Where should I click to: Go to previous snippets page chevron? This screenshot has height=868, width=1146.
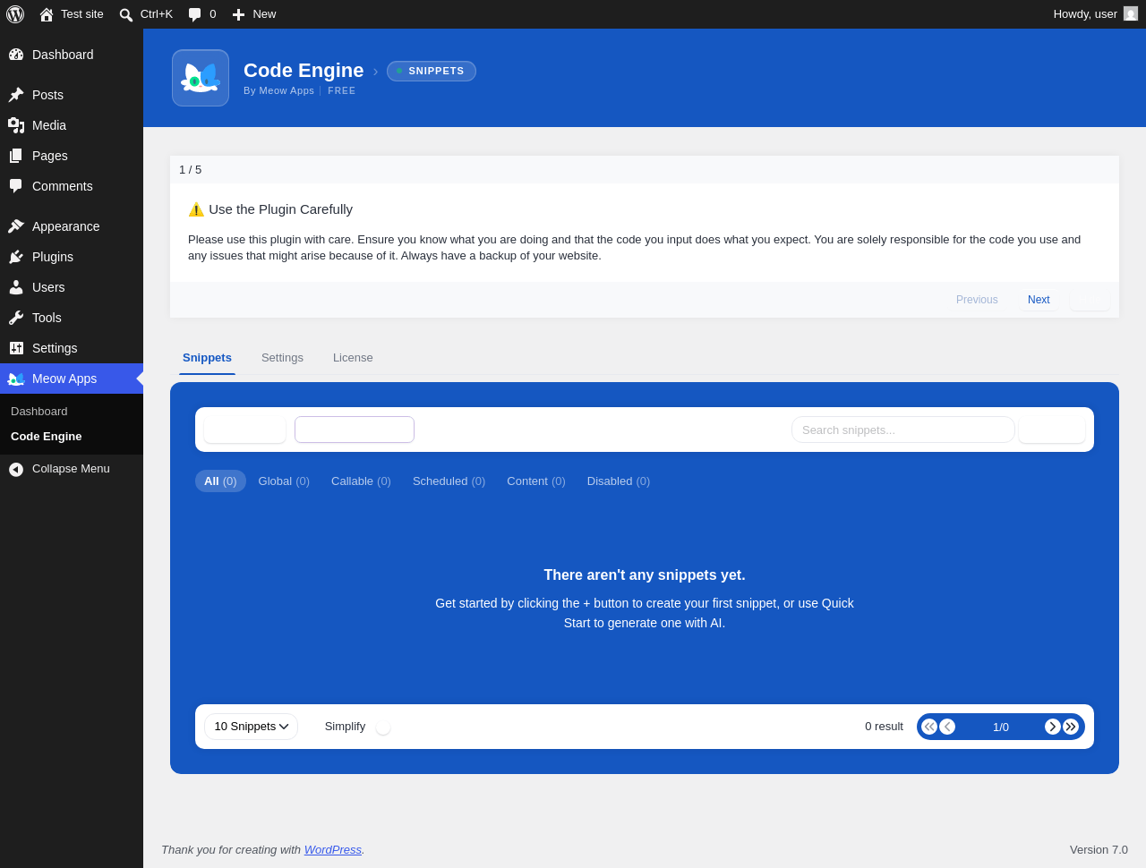(x=947, y=727)
